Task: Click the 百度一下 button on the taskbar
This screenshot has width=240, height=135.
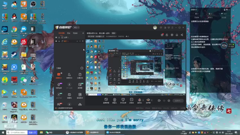Action: [x=32, y=132]
